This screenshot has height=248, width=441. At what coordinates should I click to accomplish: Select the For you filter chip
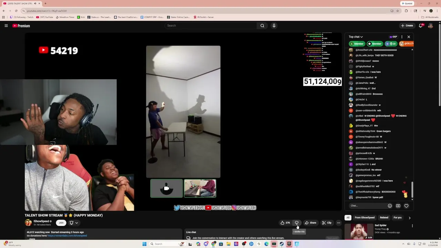pos(398,218)
